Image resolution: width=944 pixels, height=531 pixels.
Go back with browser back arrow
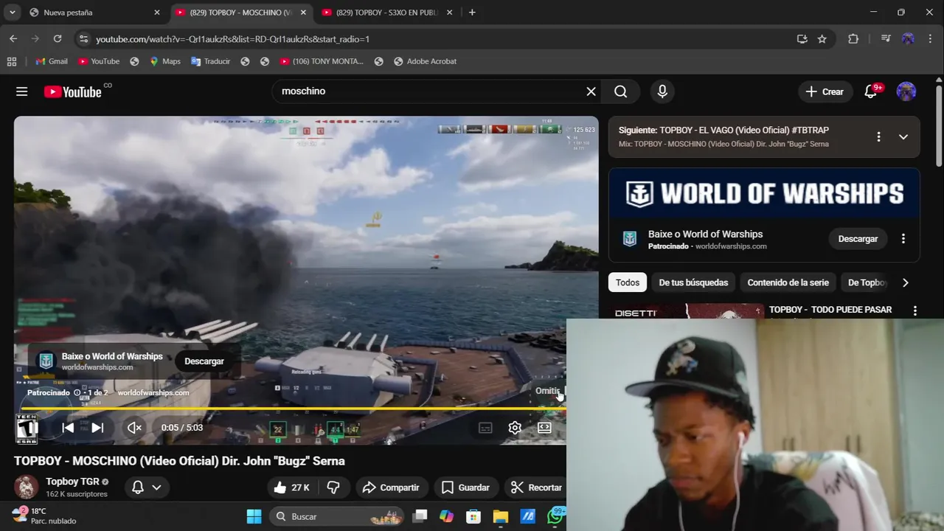point(13,38)
